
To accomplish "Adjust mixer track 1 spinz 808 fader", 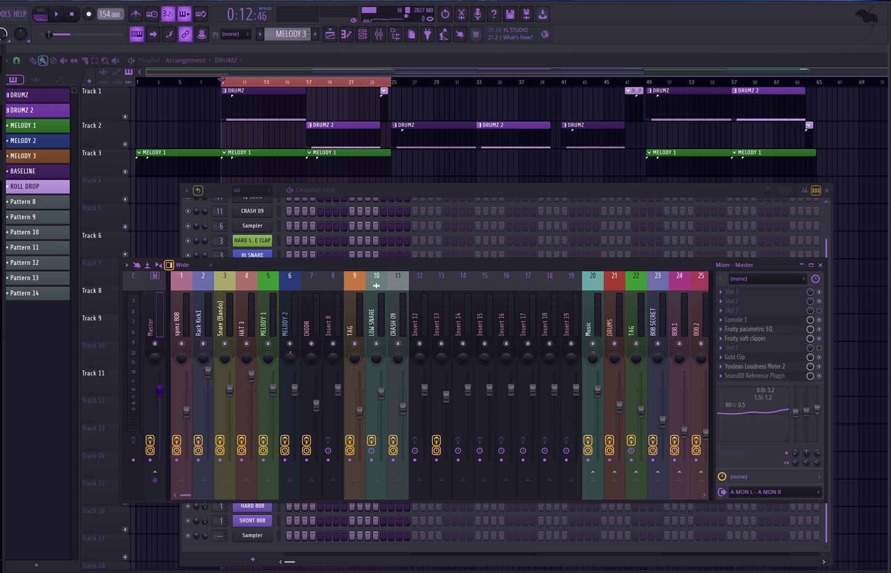I will (186, 412).
